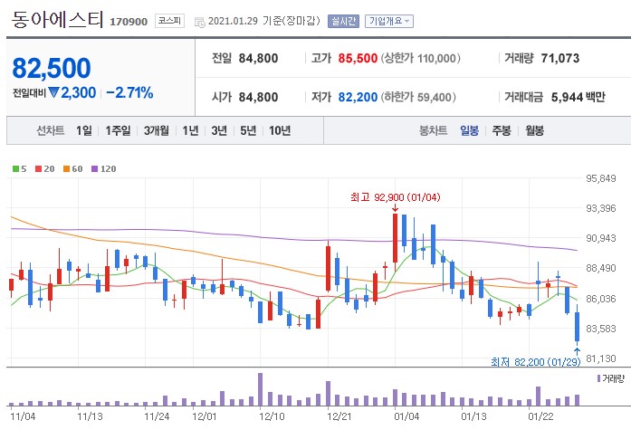Click the calendar icon beside 2021.01.29

coord(199,22)
